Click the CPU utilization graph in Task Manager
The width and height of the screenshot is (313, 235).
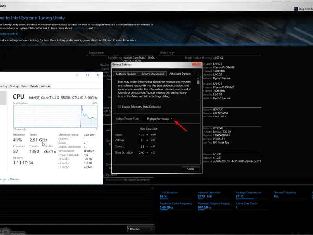pos(55,116)
